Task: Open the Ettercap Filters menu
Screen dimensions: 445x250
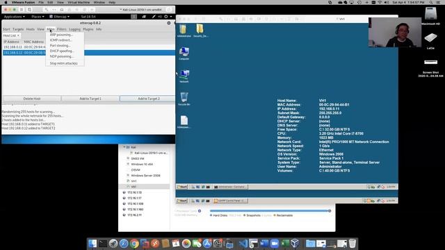Action: coord(62,29)
